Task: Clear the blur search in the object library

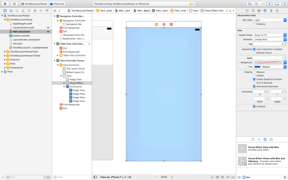Action: point(285,177)
